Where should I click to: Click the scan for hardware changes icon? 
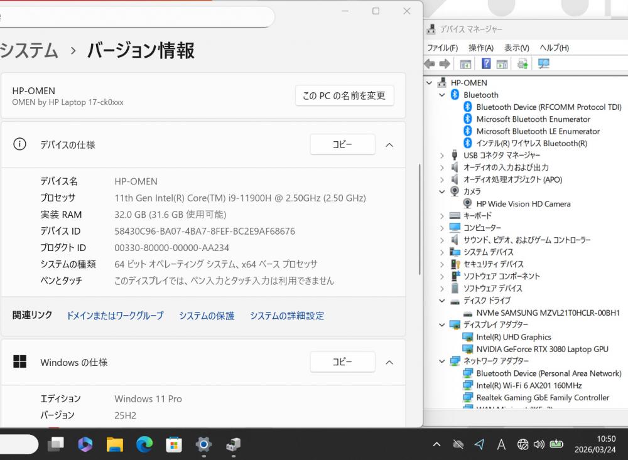pyautogui.click(x=544, y=64)
